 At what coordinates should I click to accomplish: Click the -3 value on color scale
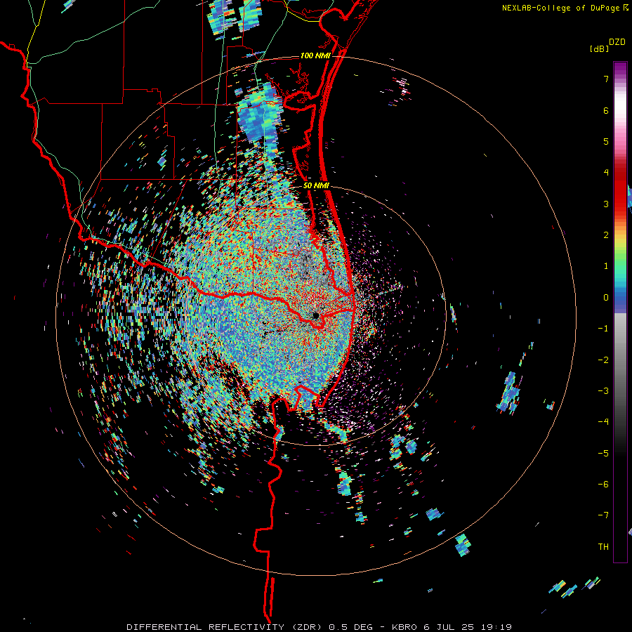click(603, 391)
